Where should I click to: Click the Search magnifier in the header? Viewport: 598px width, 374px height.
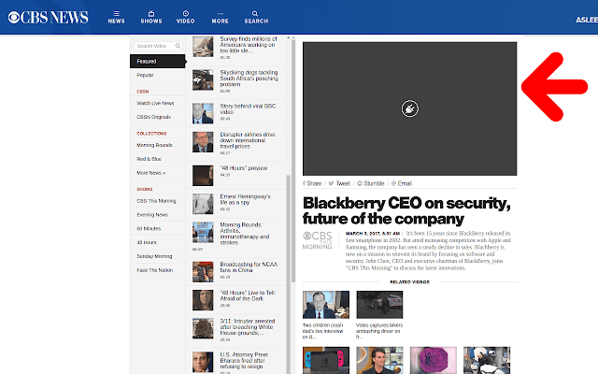(x=256, y=17)
